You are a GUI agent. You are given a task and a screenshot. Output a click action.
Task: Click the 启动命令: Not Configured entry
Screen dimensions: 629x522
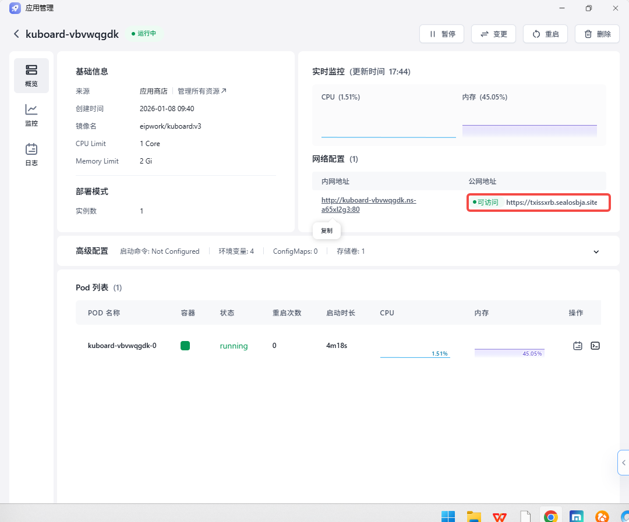coord(160,251)
